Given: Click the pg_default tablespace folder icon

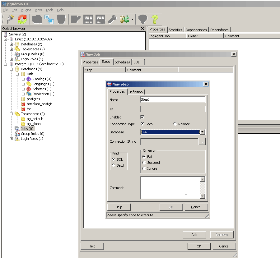Looking at the screenshot, I should [23, 119].
